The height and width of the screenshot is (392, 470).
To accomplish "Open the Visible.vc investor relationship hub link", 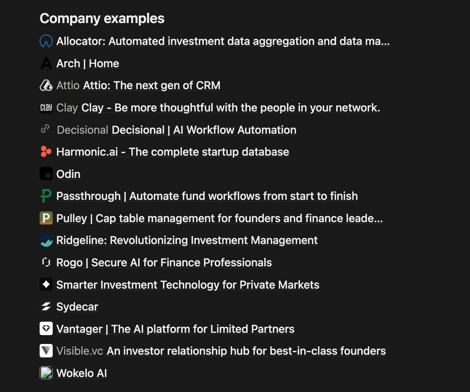I will pyautogui.click(x=246, y=351).
